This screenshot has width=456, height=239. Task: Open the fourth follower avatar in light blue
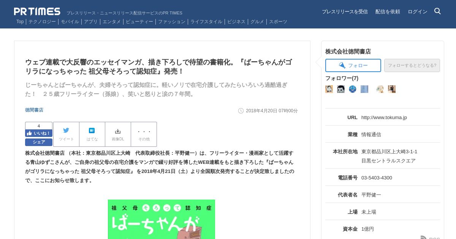[364, 89]
